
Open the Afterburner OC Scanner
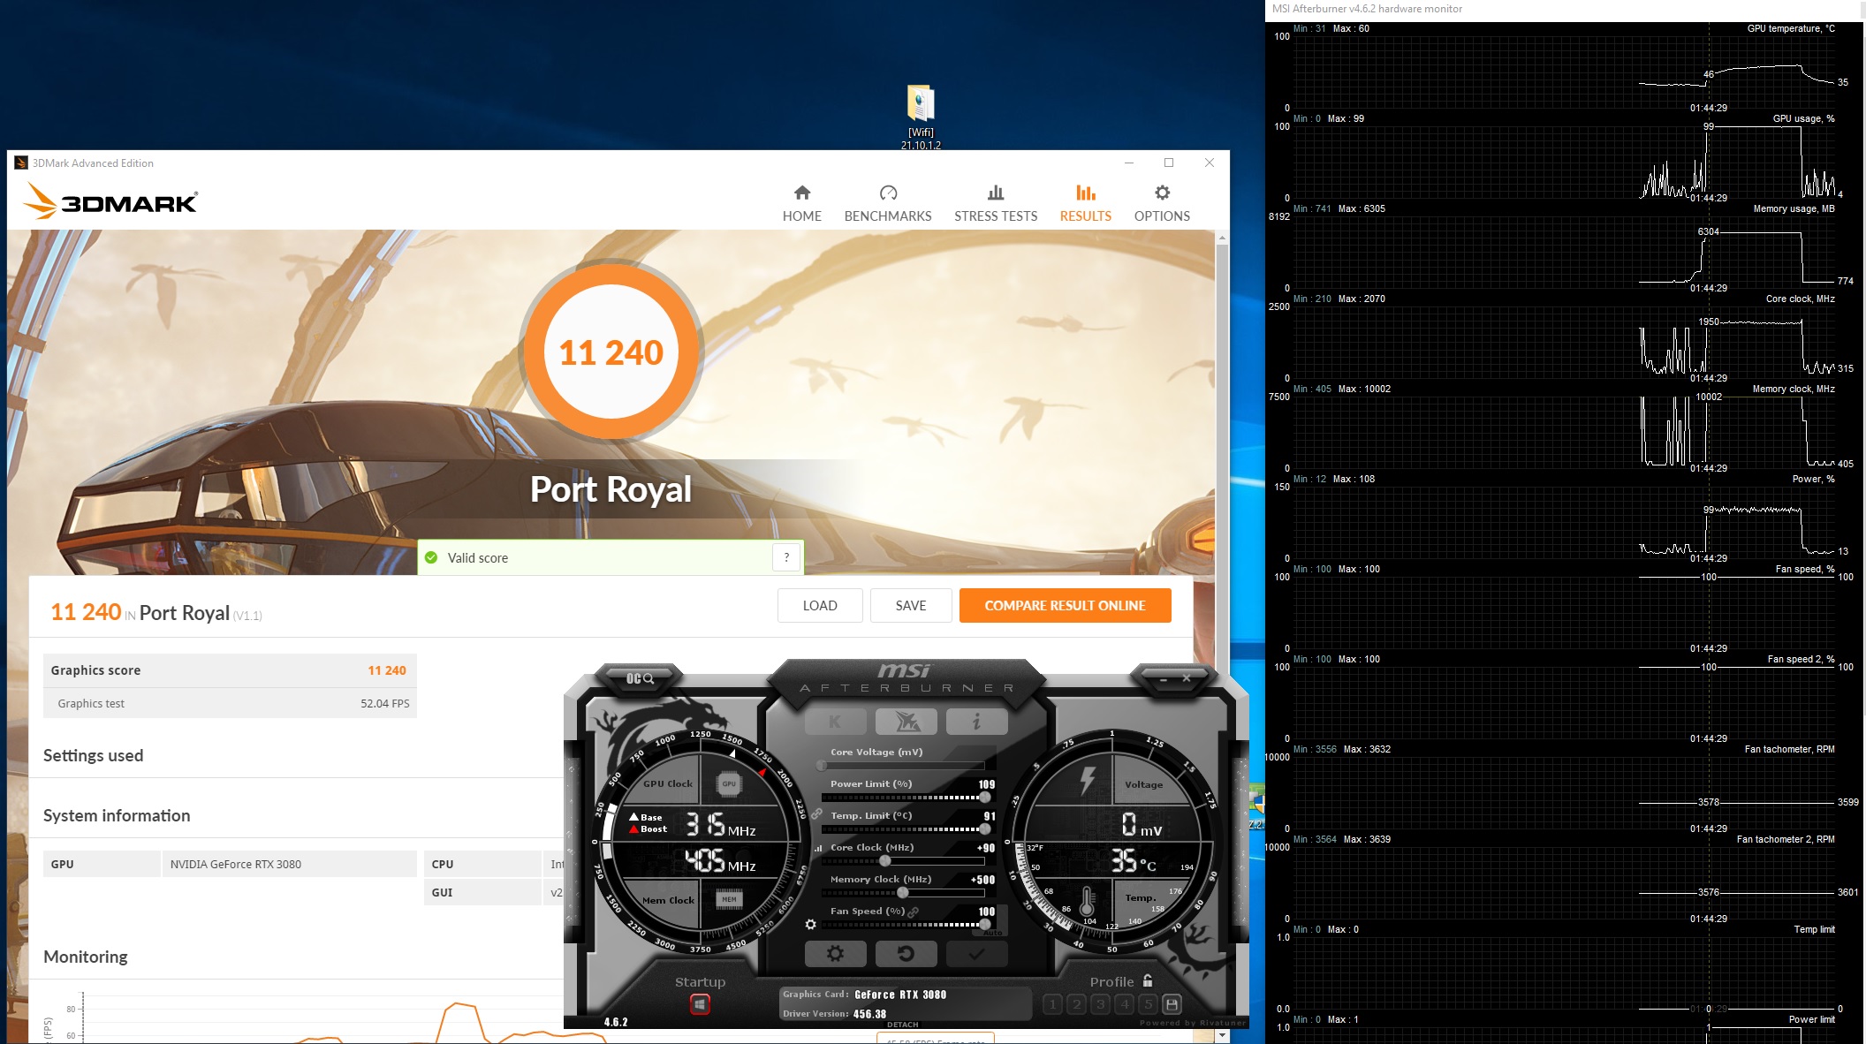click(640, 678)
